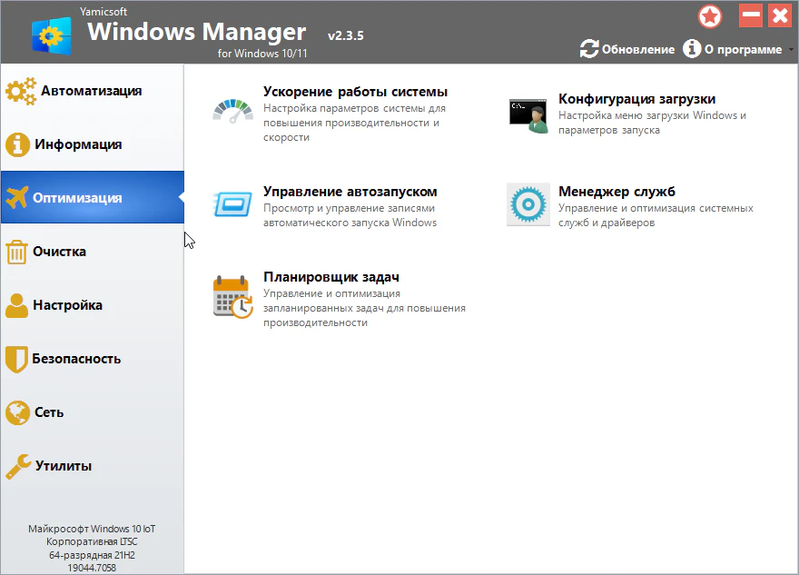Click the blue gear Service Manager icon

(528, 204)
